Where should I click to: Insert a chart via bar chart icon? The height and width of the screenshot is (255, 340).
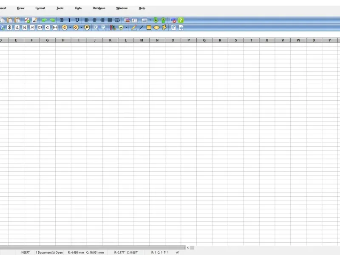(113, 28)
